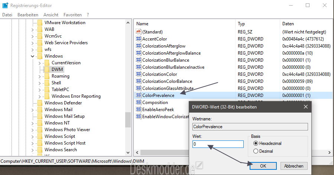The height and width of the screenshot is (175, 334).
Task: Click the WcmSvc folder icon
Action: pyautogui.click(x=40, y=36)
